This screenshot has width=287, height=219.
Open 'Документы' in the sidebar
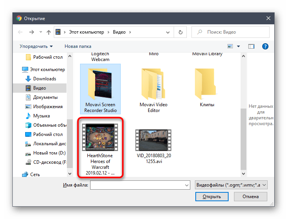(41, 97)
